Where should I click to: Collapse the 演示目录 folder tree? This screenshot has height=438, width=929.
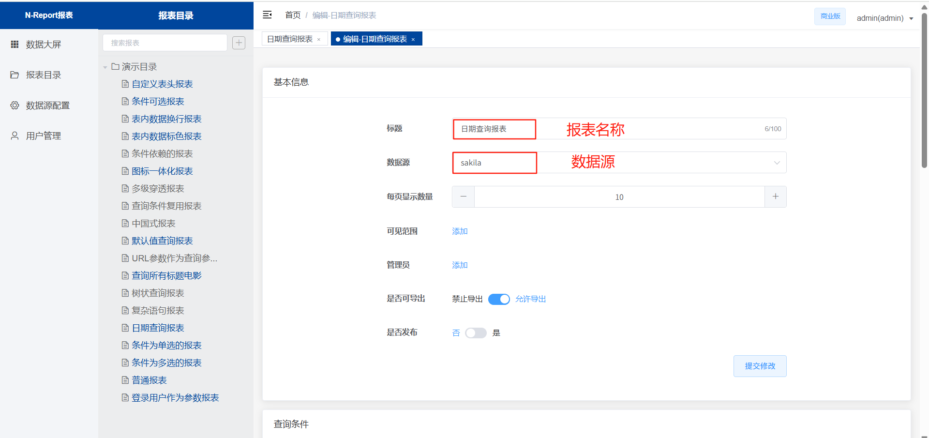105,67
